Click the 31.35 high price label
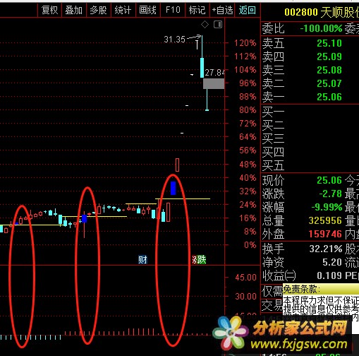The width and height of the screenshot is (359, 356). [x=175, y=40]
